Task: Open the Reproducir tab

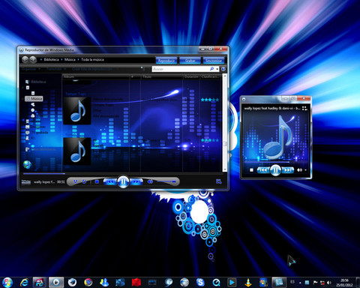Action: [166, 61]
